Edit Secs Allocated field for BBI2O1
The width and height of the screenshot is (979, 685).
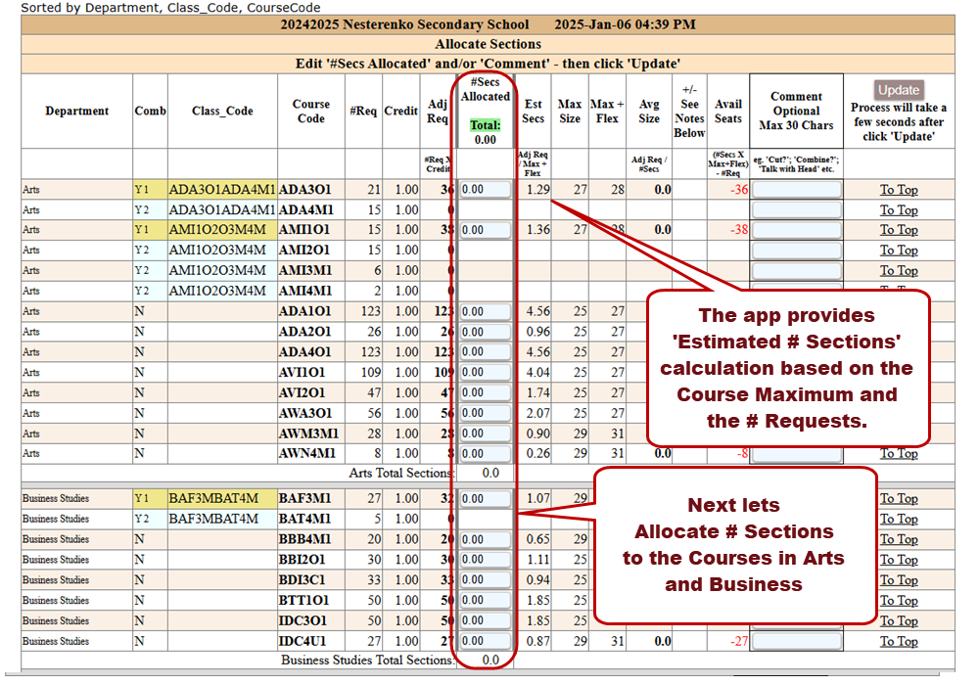click(485, 560)
